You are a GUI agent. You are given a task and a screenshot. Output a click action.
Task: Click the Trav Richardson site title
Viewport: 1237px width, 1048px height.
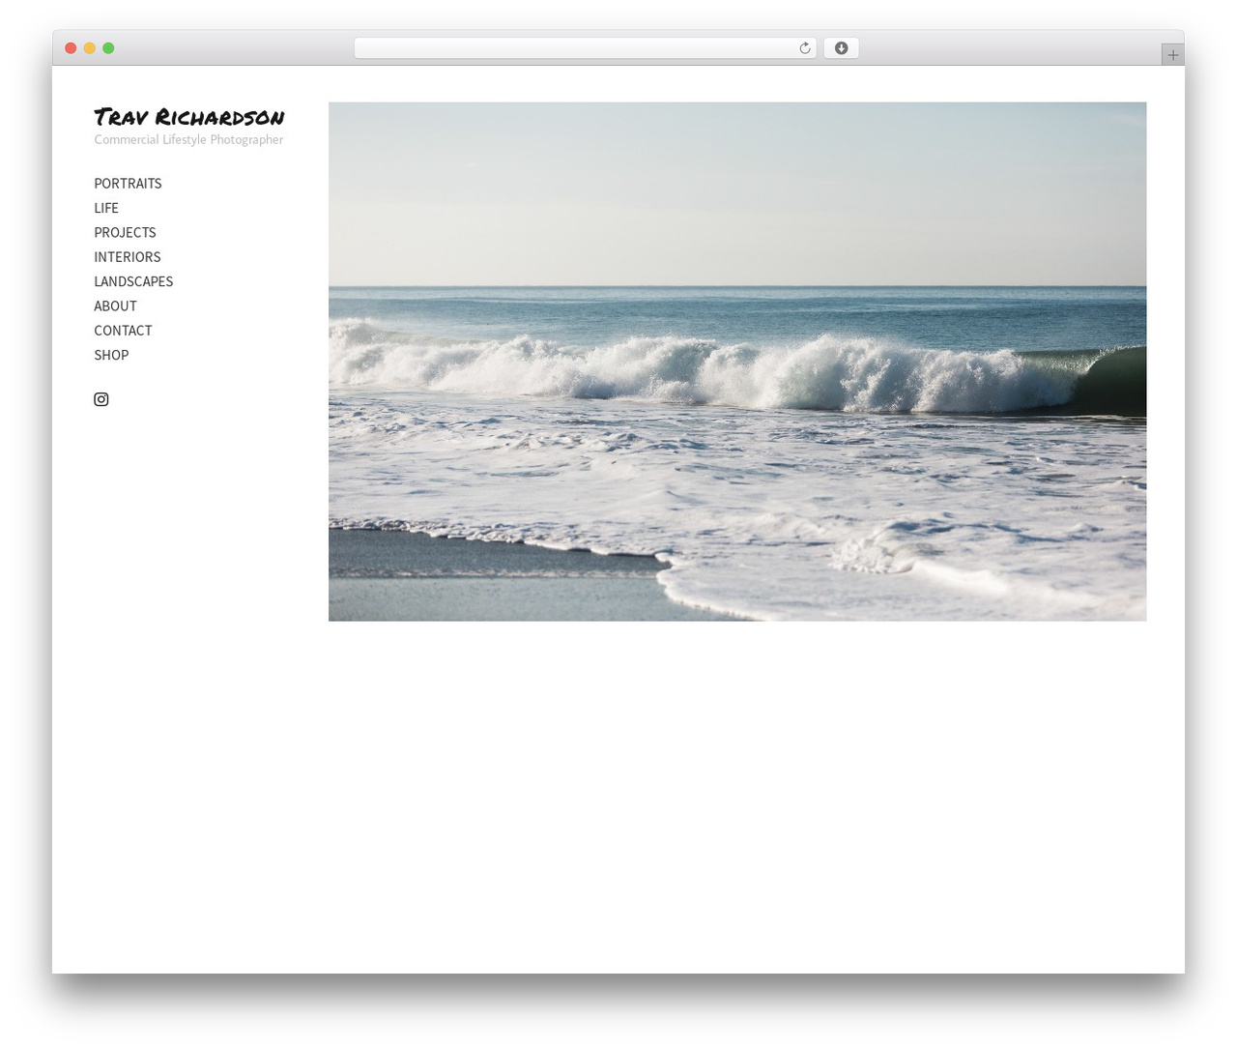pyautogui.click(x=189, y=117)
